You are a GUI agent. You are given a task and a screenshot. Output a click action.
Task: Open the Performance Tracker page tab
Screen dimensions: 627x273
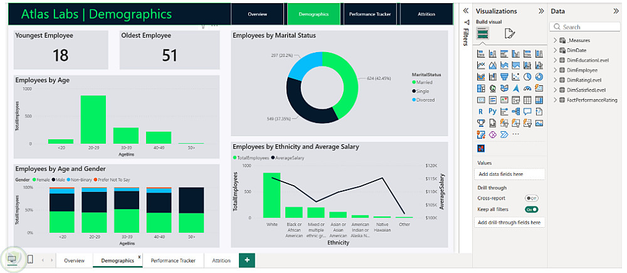point(173,260)
